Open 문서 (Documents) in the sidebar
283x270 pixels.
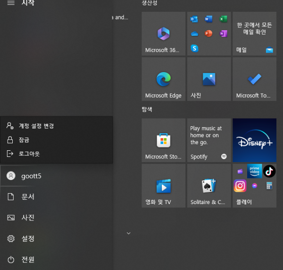click(x=57, y=196)
